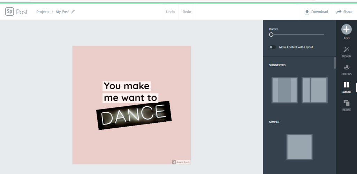Choose the second Suggested layout with left column
Viewport: 357px width, 174px height.
(x=315, y=90)
